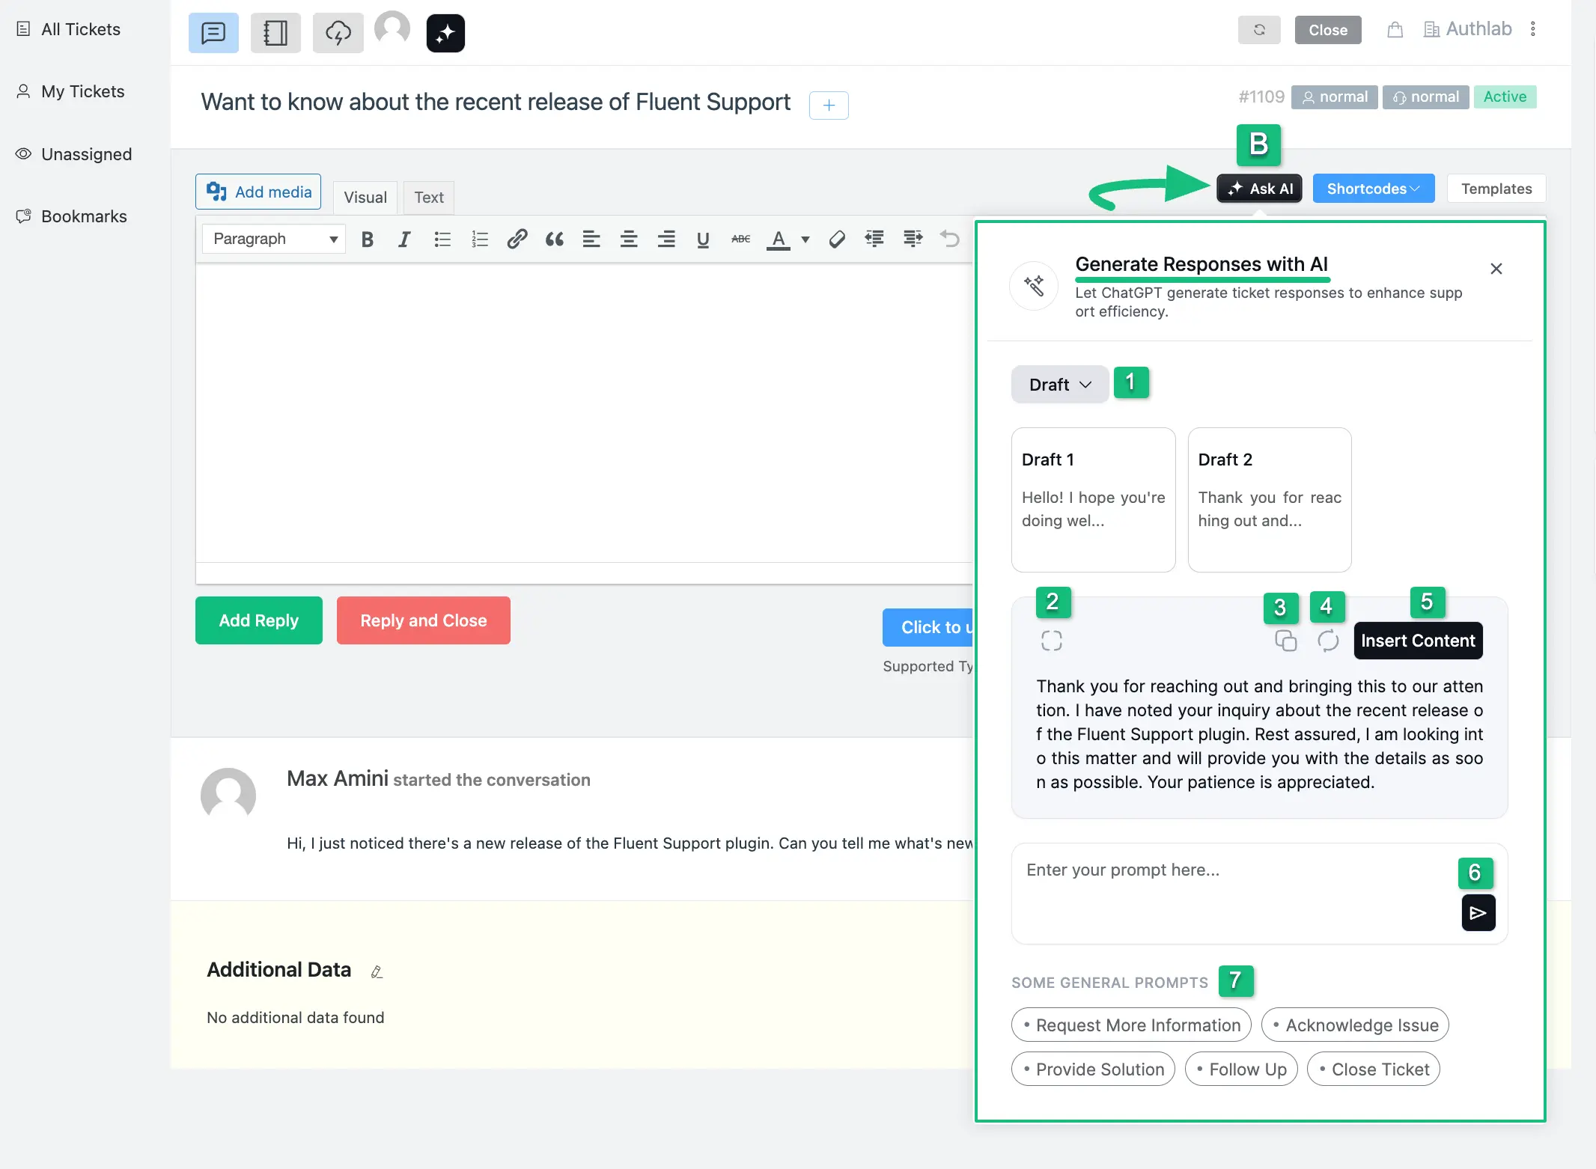
Task: Click the Ask AI button
Action: 1260,189
